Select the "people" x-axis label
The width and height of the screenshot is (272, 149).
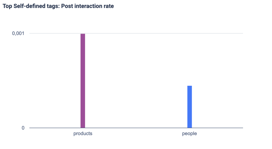point(189,134)
